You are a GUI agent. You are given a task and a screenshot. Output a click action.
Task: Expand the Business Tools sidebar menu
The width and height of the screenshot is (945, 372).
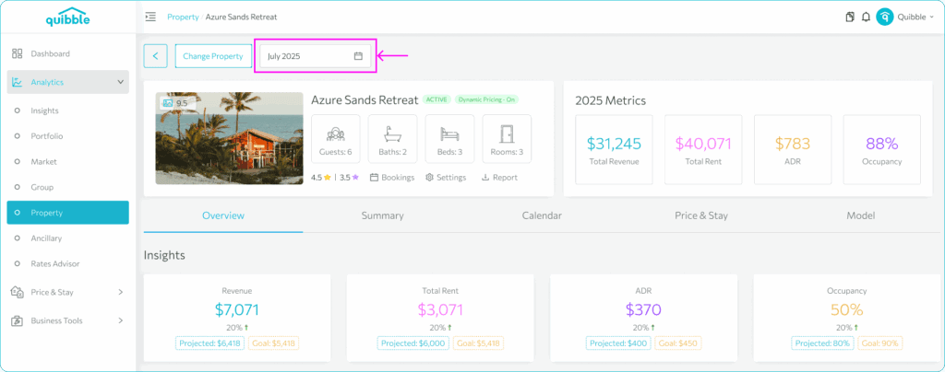pyautogui.click(x=68, y=320)
